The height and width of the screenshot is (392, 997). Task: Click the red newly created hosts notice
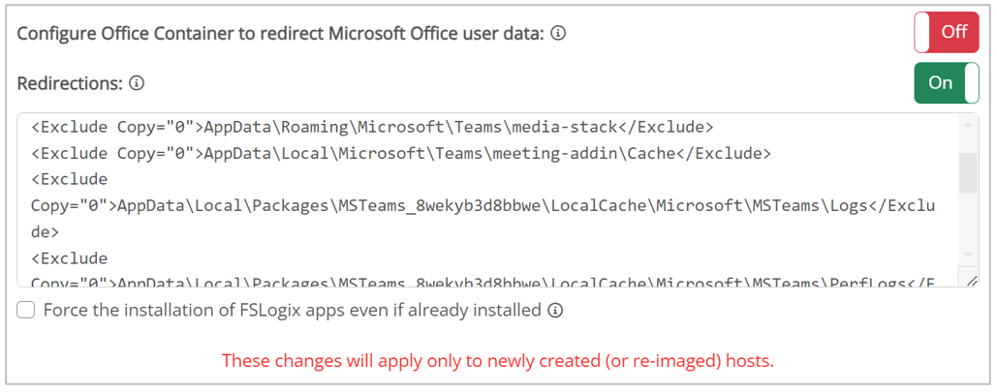498,361
